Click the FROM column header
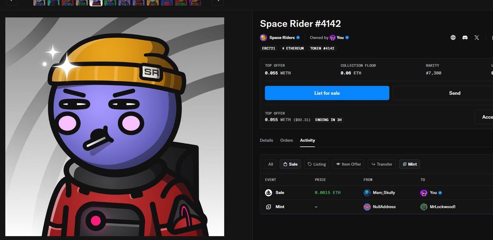 pyautogui.click(x=368, y=180)
